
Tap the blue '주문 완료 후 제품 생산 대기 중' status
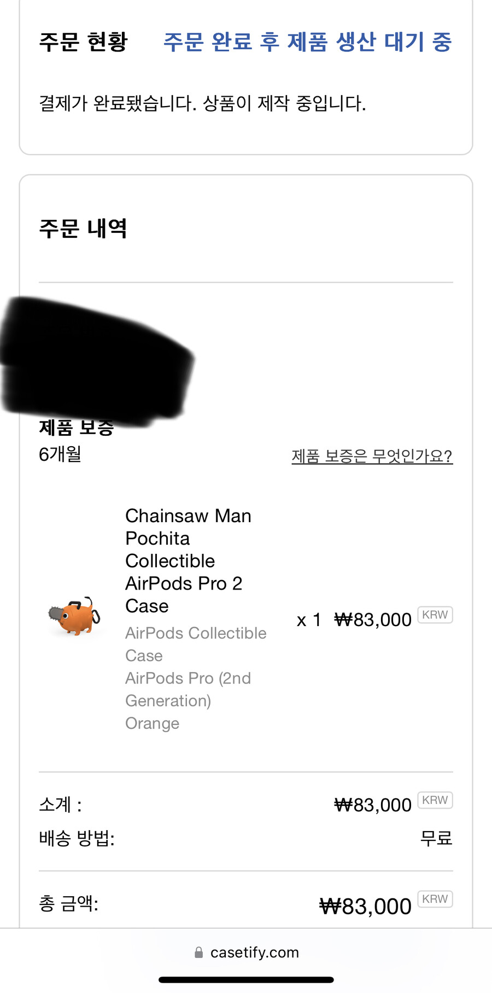point(308,42)
